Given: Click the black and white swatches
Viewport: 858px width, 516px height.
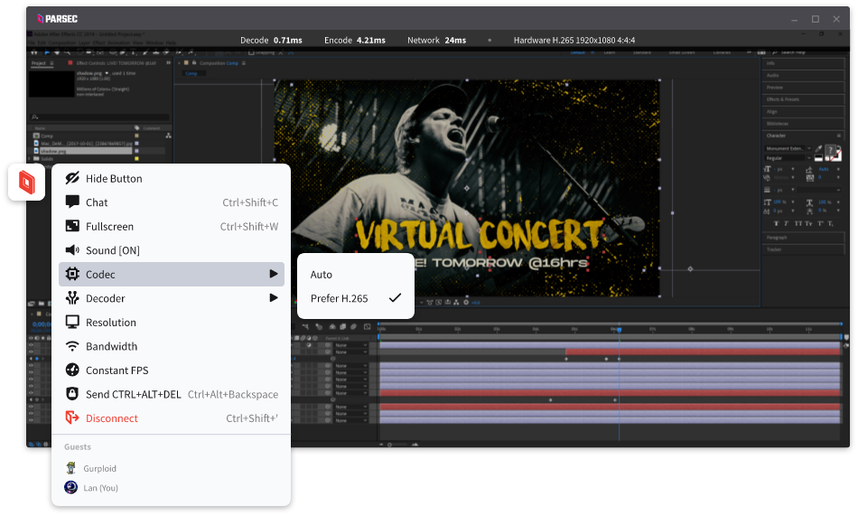Looking at the screenshot, I should (818, 158).
